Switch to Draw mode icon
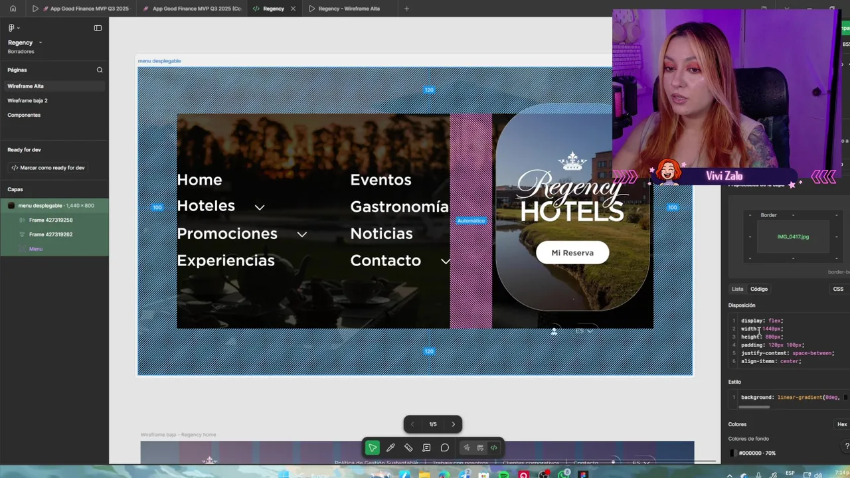 pyautogui.click(x=467, y=448)
